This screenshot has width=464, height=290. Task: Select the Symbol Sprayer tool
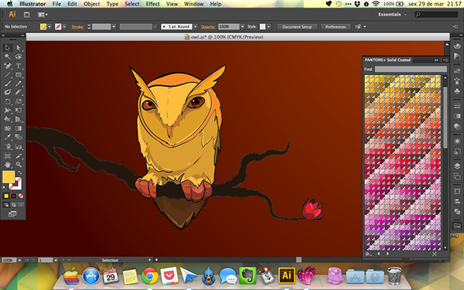pyautogui.click(x=8, y=146)
